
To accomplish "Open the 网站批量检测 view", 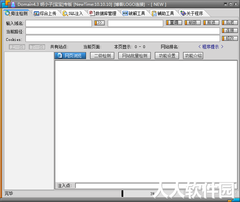I will tap(135, 56).
